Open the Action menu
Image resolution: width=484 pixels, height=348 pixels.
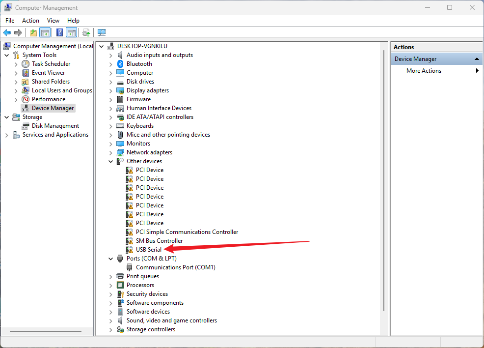pyautogui.click(x=30, y=21)
